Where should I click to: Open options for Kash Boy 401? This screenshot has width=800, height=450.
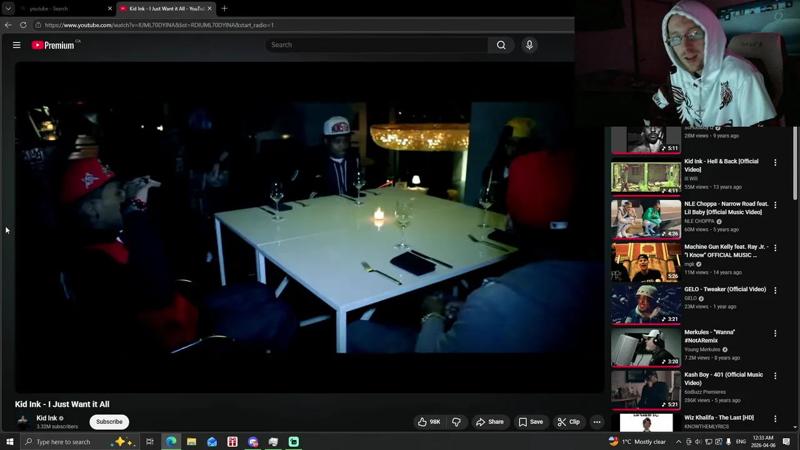[x=775, y=376]
